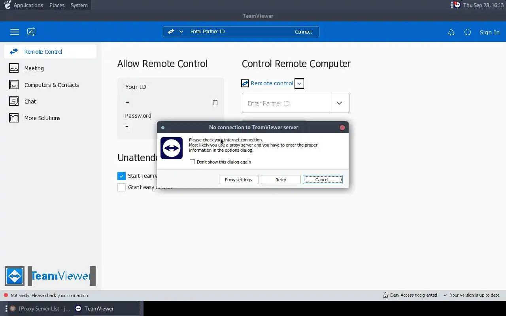This screenshot has width=506, height=316.
Task: Click Sign In
Action: [490, 32]
